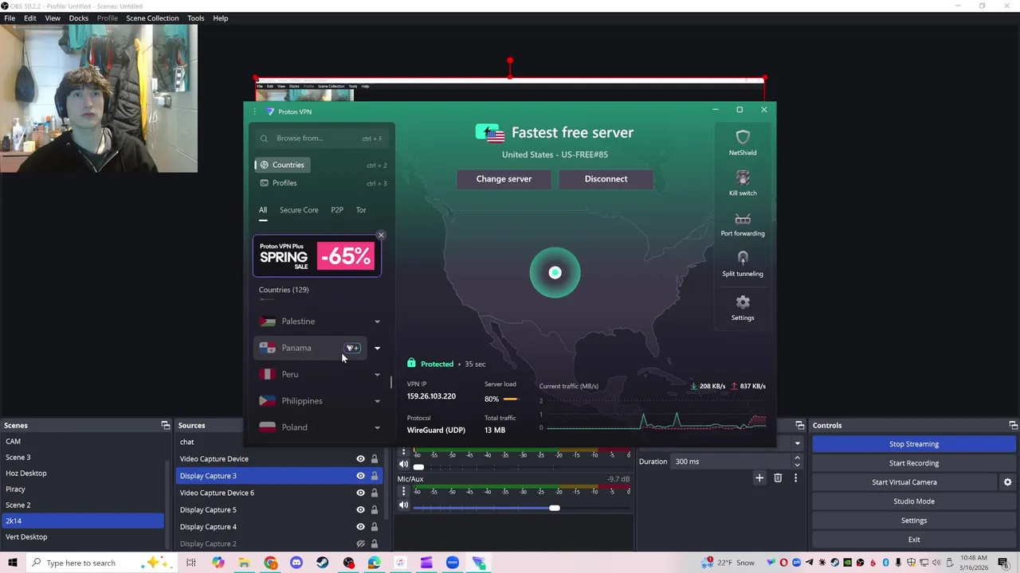Viewport: 1020px width, 573px height.
Task: Unlock the Display Capture 5 source
Action: (375, 509)
